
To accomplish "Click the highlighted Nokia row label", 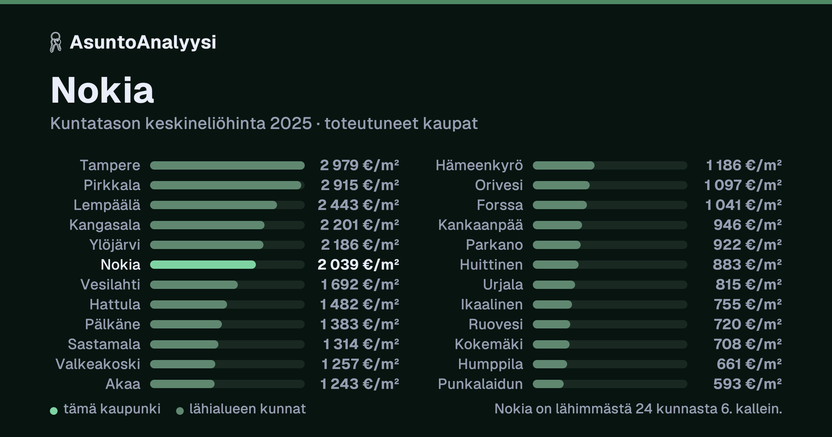I will point(121,265).
